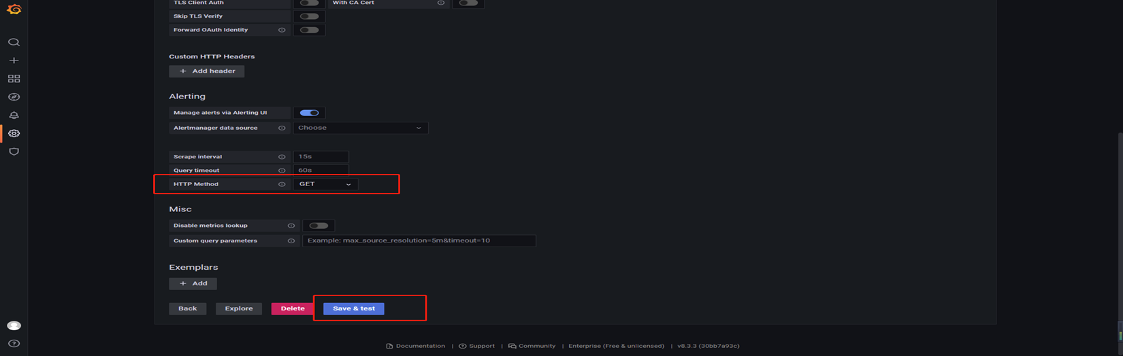The image size is (1123, 356).
Task: Toggle TLS Client Auth switch
Action: point(309,3)
